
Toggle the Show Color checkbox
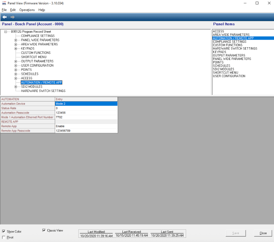[x=4, y=231]
